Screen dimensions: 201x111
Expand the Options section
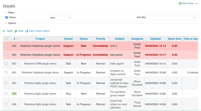[x=6, y=23]
